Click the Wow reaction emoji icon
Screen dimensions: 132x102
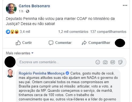12,32
